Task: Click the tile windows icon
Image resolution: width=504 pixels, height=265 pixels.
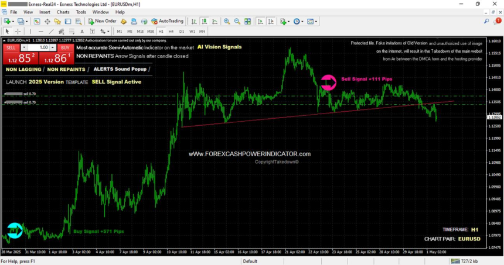Action: 247,22
